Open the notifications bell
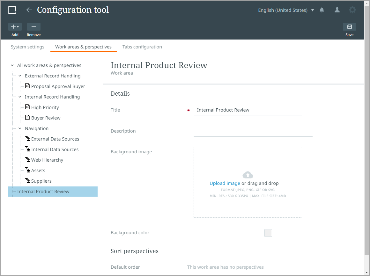The height and width of the screenshot is (276, 370). click(x=322, y=10)
